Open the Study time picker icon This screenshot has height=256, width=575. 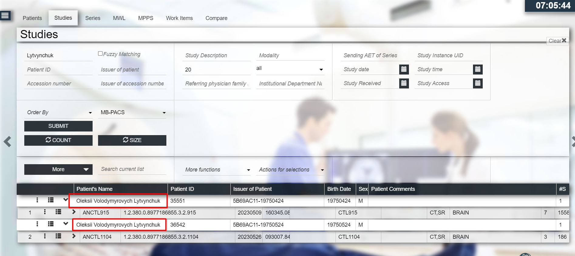(477, 69)
